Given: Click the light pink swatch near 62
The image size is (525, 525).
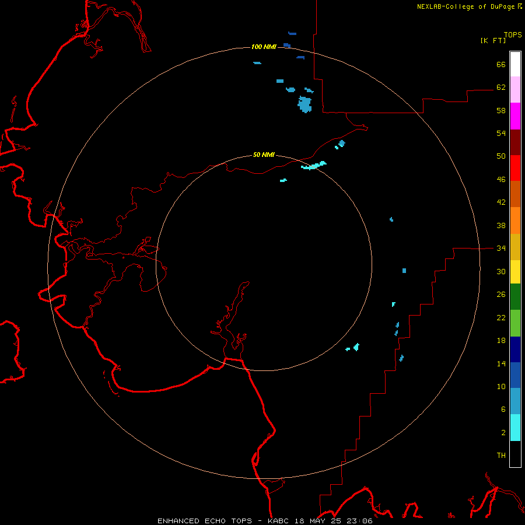Looking at the screenshot, I should point(515,89).
